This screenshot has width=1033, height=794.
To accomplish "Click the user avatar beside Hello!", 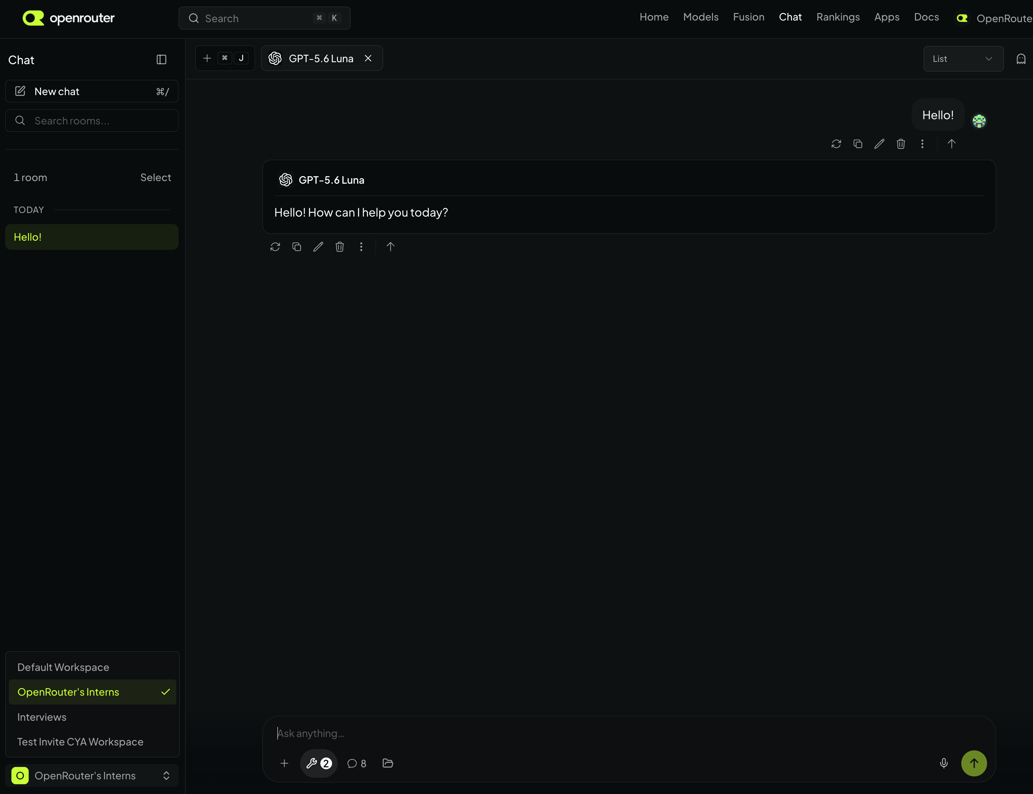I will (x=979, y=121).
